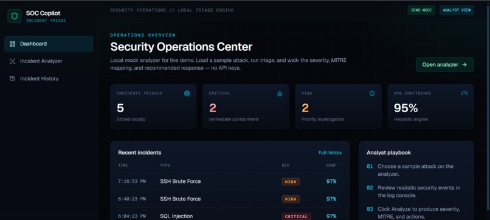The width and height of the screenshot is (490, 220).
Task: Click the TYPE column header
Action: [165, 165]
